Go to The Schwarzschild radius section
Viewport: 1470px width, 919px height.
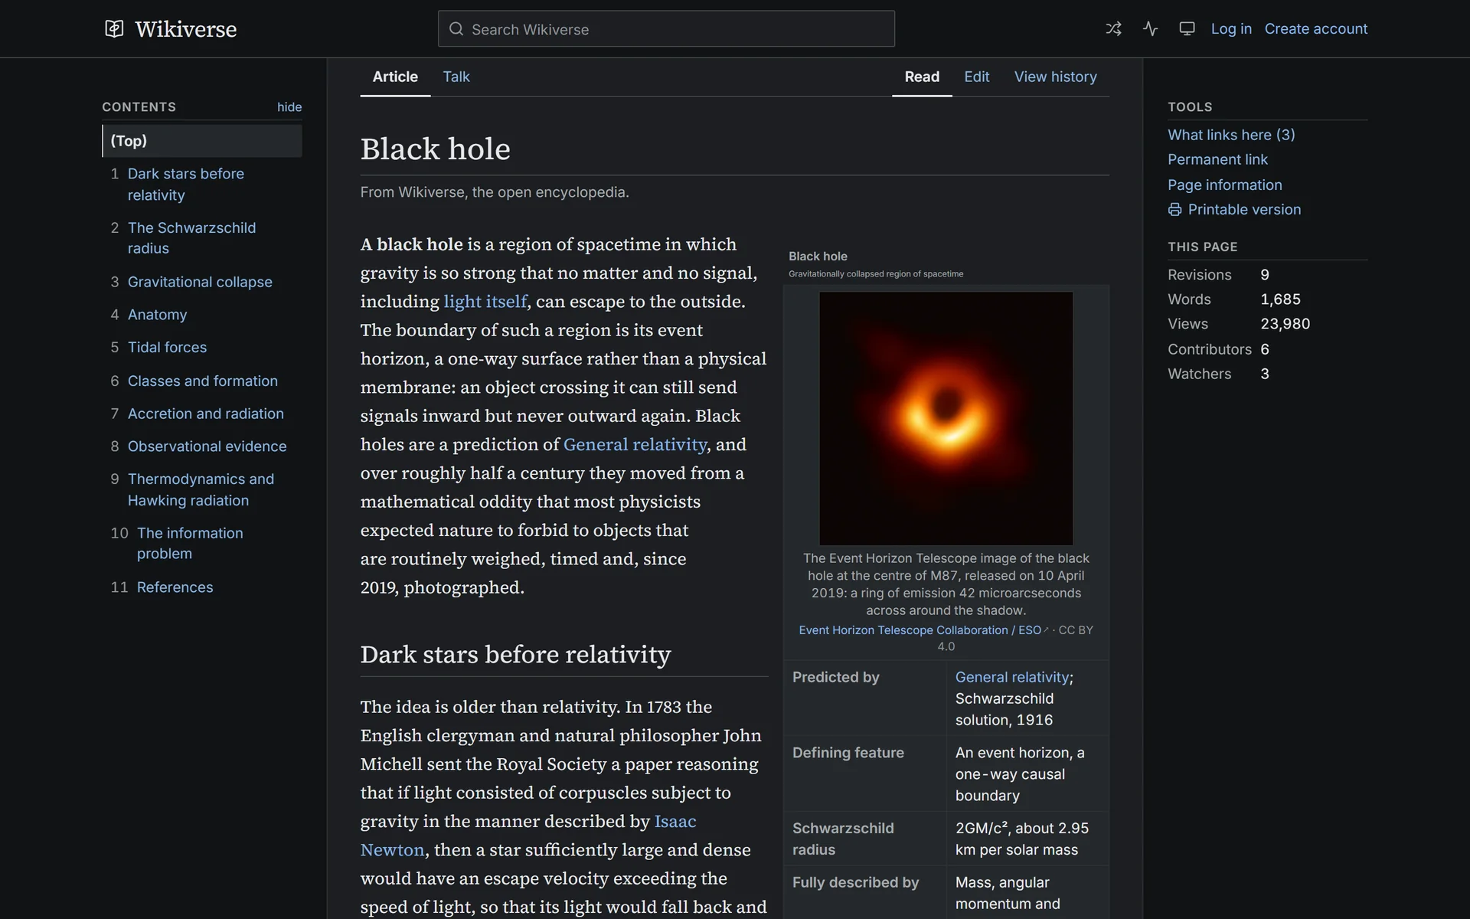tap(191, 238)
